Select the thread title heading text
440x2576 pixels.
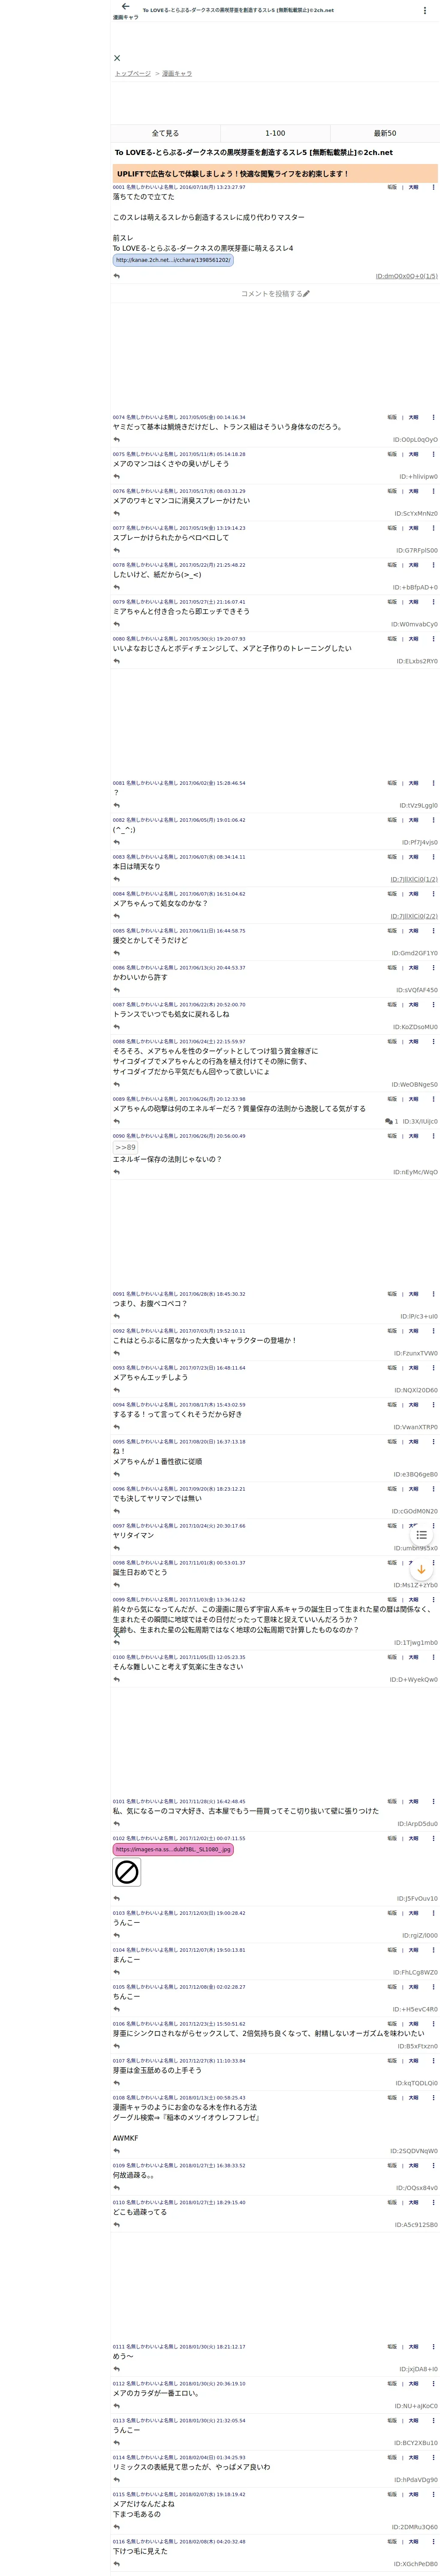(253, 153)
